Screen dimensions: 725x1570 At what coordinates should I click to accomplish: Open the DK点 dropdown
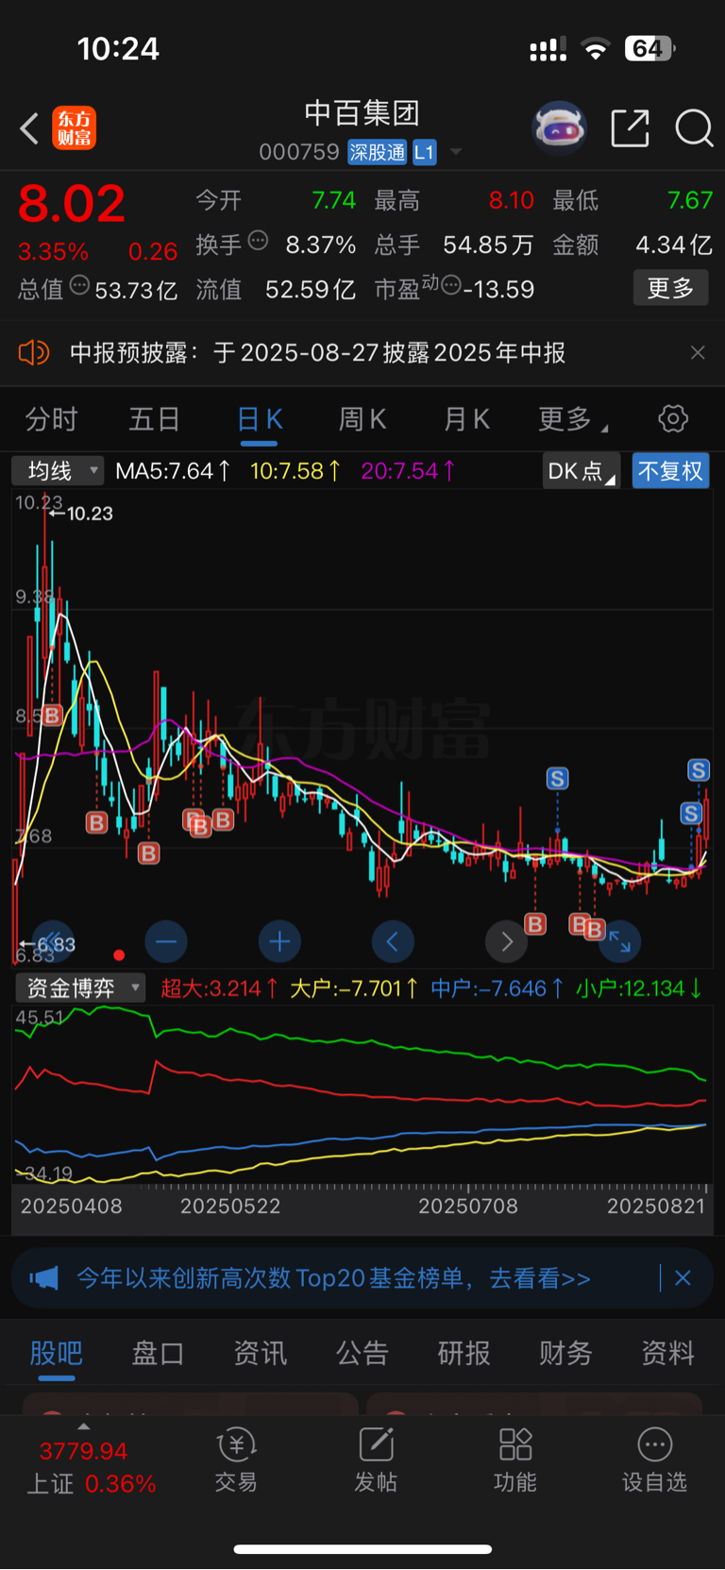(x=582, y=471)
